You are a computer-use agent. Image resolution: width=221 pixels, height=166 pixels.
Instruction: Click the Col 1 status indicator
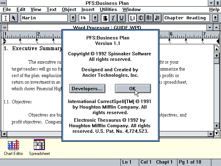146,162
